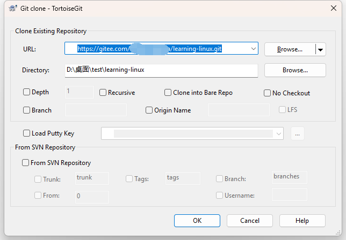
Task: Toggle the Tags checkbox
Action: click(129, 178)
